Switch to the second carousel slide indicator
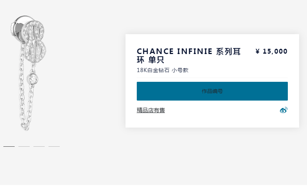This screenshot has width=307, height=191. coord(24,146)
